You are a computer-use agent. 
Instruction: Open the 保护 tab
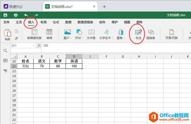point(115,22)
